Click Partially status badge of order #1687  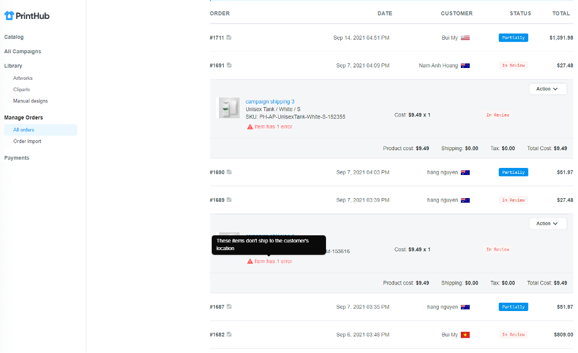click(x=513, y=306)
